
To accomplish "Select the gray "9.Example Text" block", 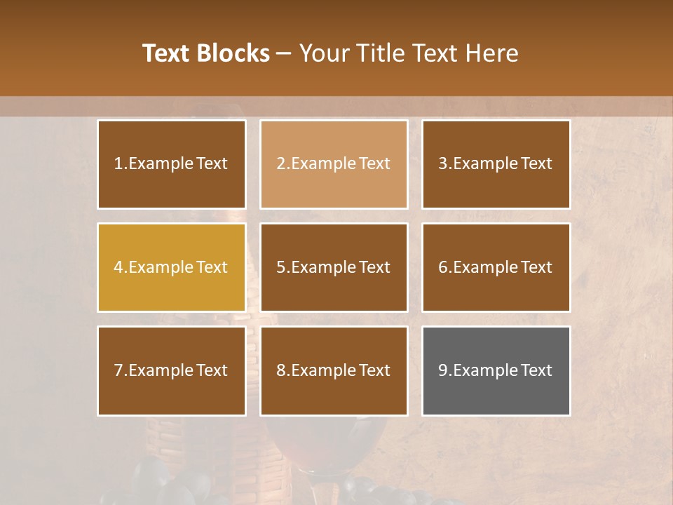I will pos(496,370).
